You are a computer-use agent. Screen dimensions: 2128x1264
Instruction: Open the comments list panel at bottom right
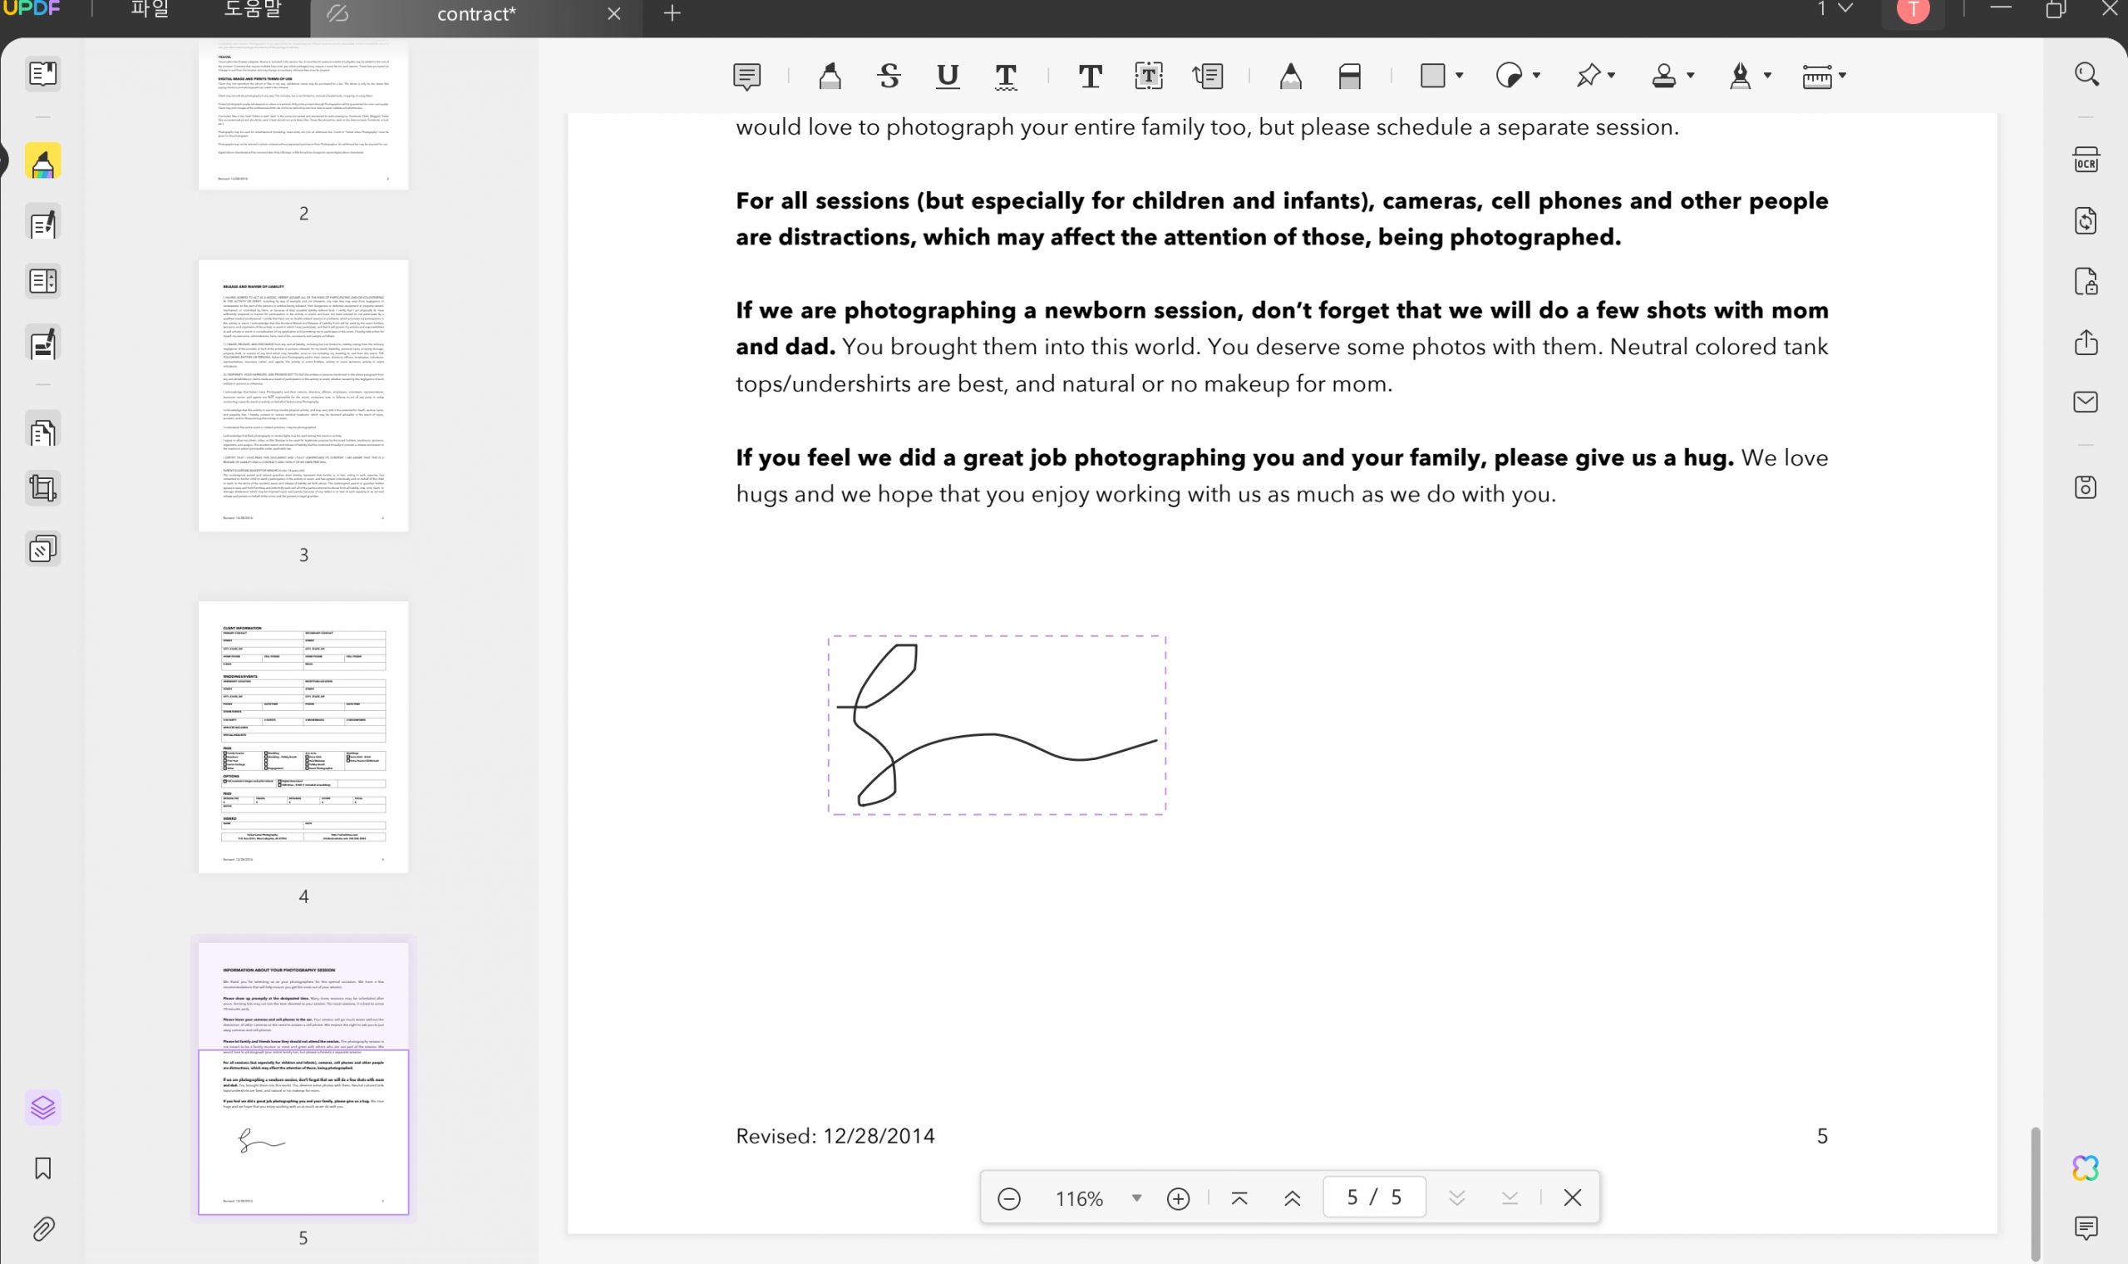2086,1228
